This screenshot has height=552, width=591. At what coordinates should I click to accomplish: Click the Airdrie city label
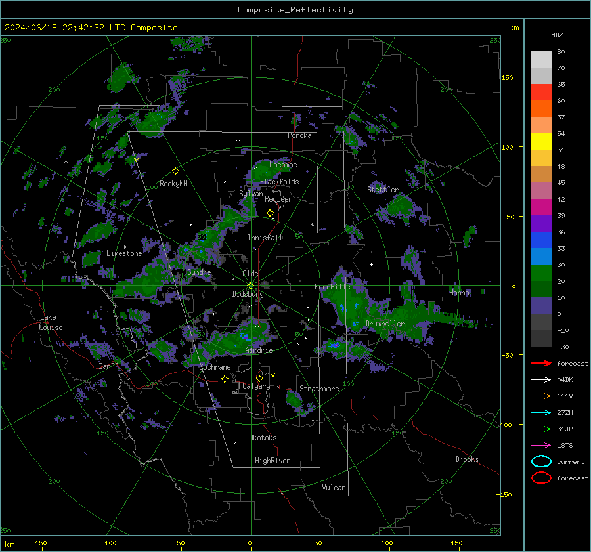(259, 350)
